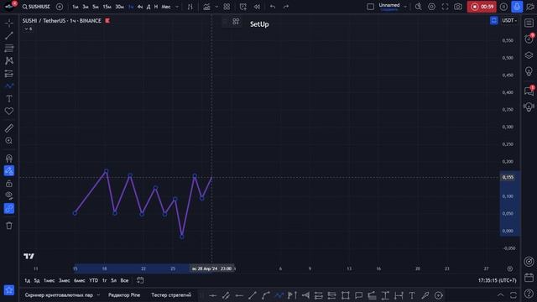537x302 pixels.
Task: Select the 15м timeframe
Action: 107,7
